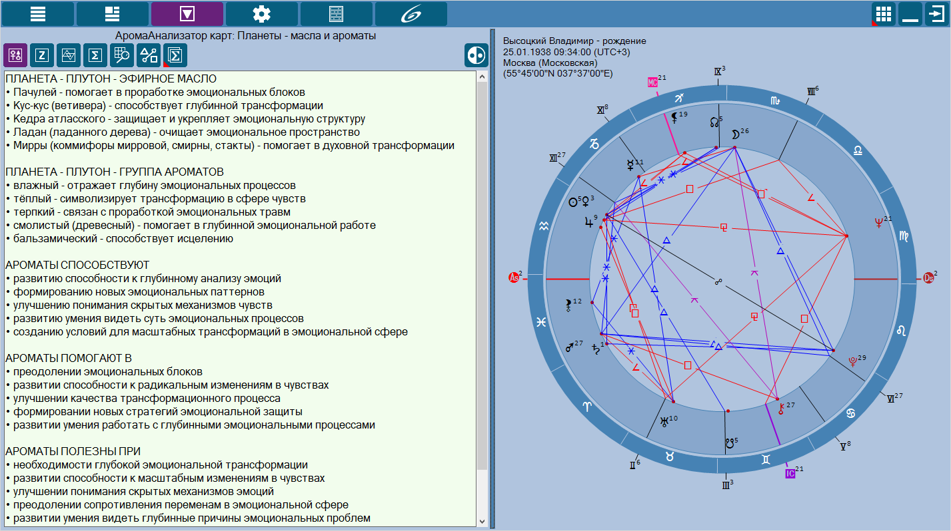The width and height of the screenshot is (951, 531).
Task: Select the shapes relationship diagram tool
Action: [x=149, y=56]
